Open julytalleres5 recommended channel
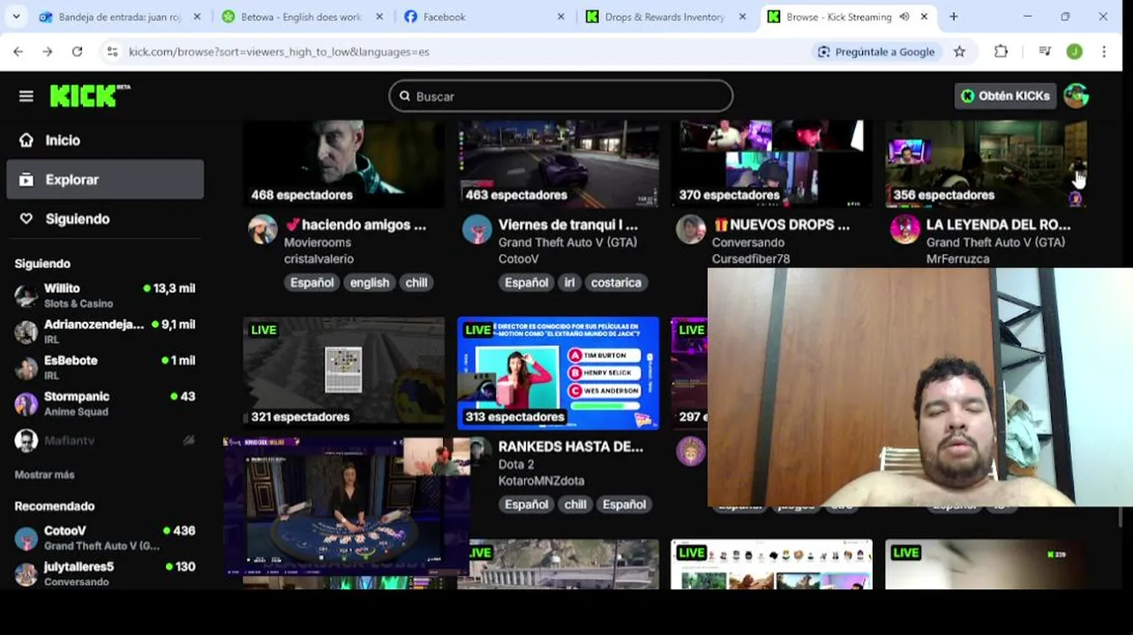The height and width of the screenshot is (635, 1133). (105, 573)
